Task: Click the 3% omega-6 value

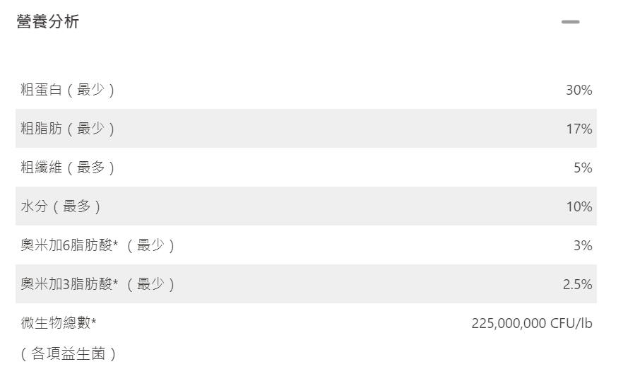Action: point(583,245)
